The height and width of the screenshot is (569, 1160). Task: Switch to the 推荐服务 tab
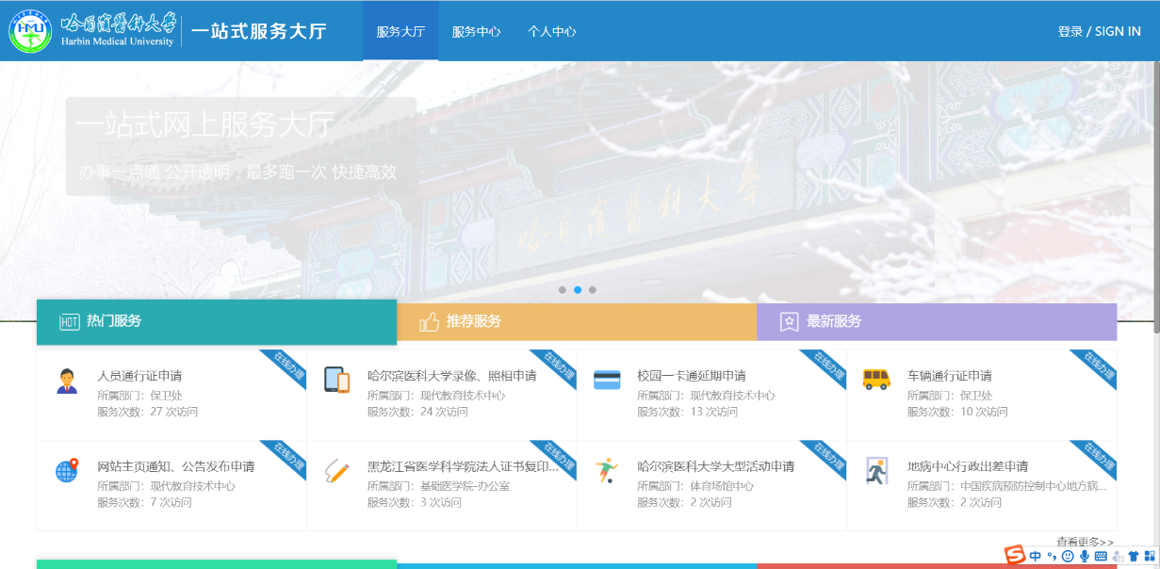click(576, 321)
